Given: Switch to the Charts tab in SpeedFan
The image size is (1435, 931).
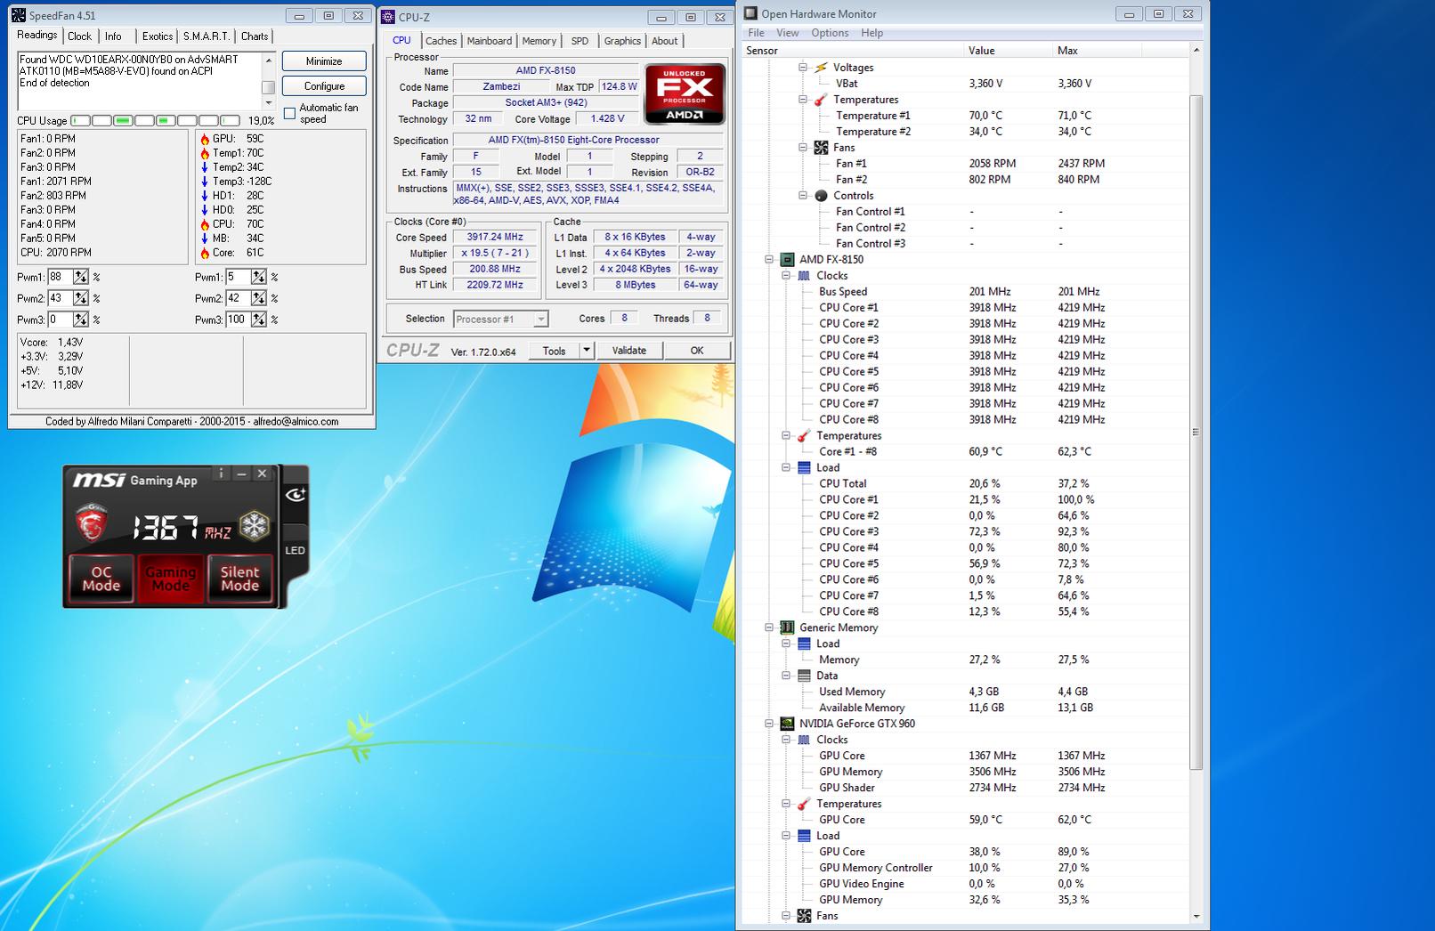Looking at the screenshot, I should point(255,36).
